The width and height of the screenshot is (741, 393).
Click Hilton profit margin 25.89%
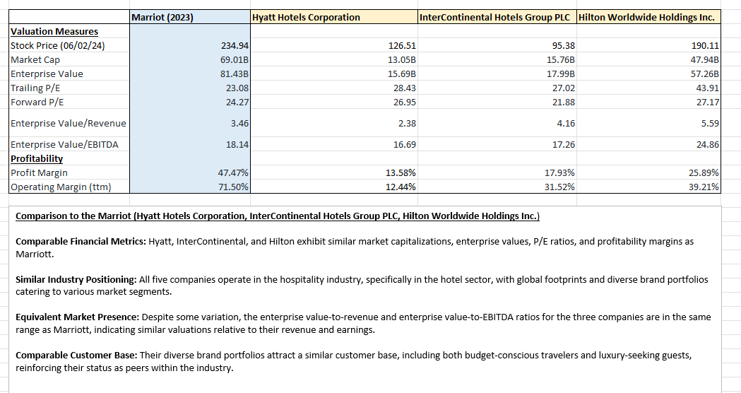[x=648, y=173]
